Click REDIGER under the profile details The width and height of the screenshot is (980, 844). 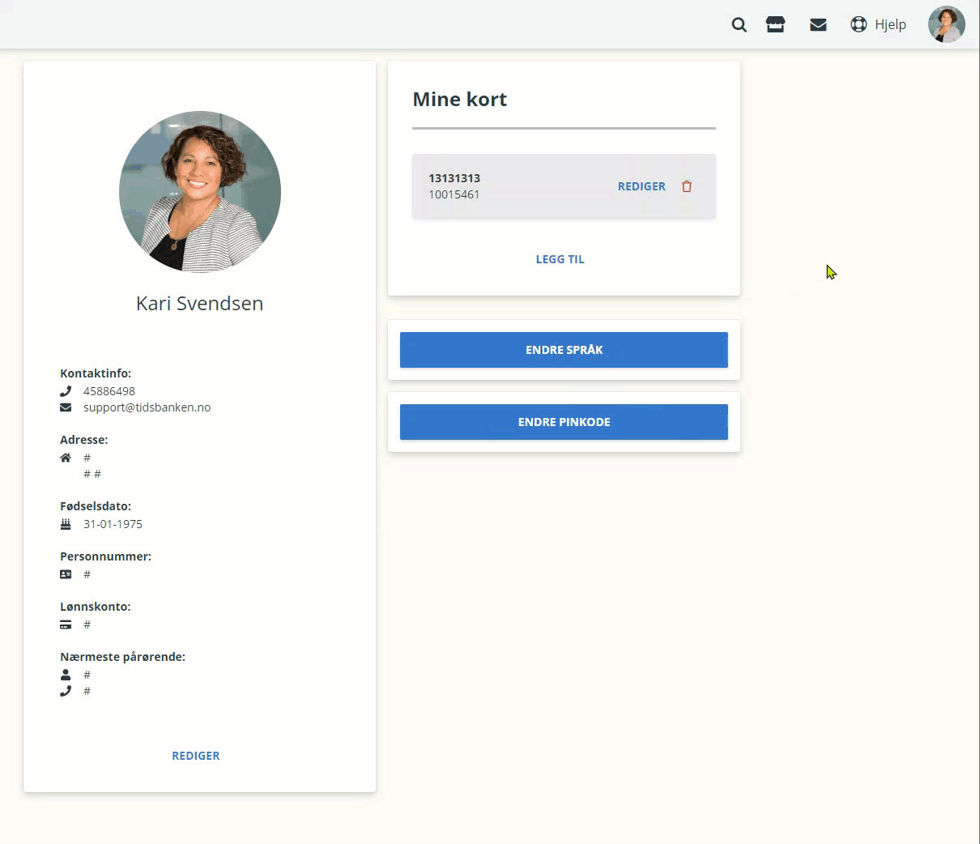pos(196,756)
